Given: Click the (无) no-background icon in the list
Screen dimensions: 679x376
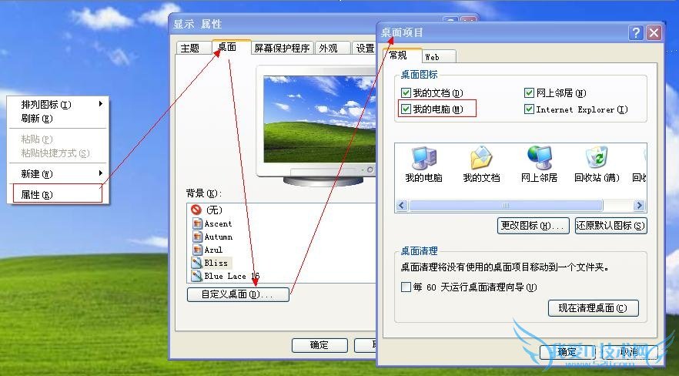Looking at the screenshot, I should click(196, 210).
